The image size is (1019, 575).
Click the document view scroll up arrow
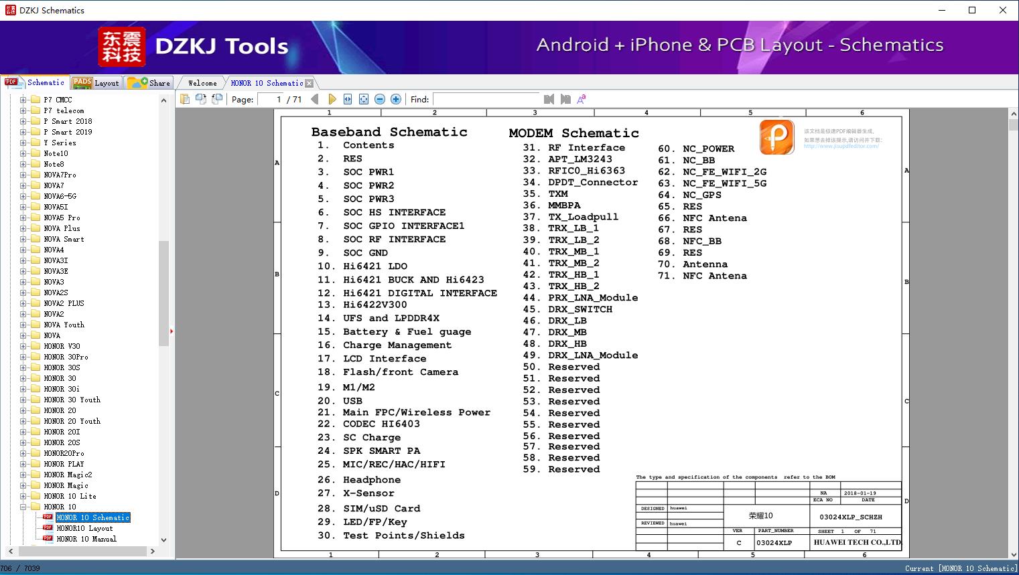(x=1014, y=114)
